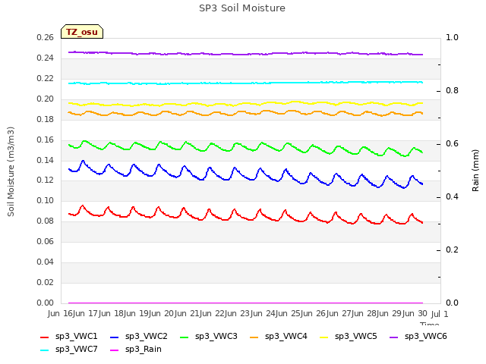Click the 0.06 left axis value
This screenshot has height=364, width=486.
[46, 241]
